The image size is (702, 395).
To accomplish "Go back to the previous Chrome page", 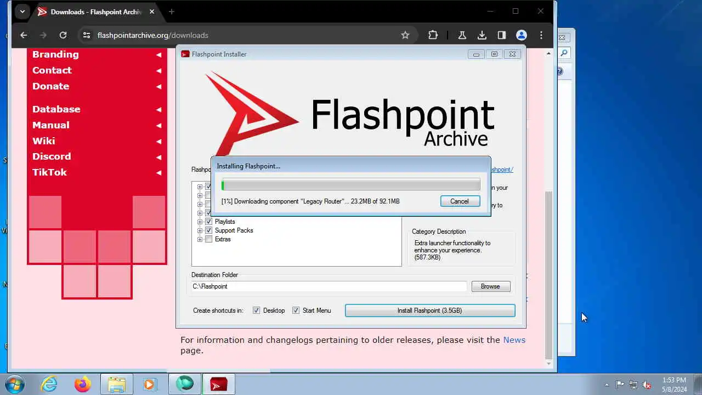I will coord(24,35).
